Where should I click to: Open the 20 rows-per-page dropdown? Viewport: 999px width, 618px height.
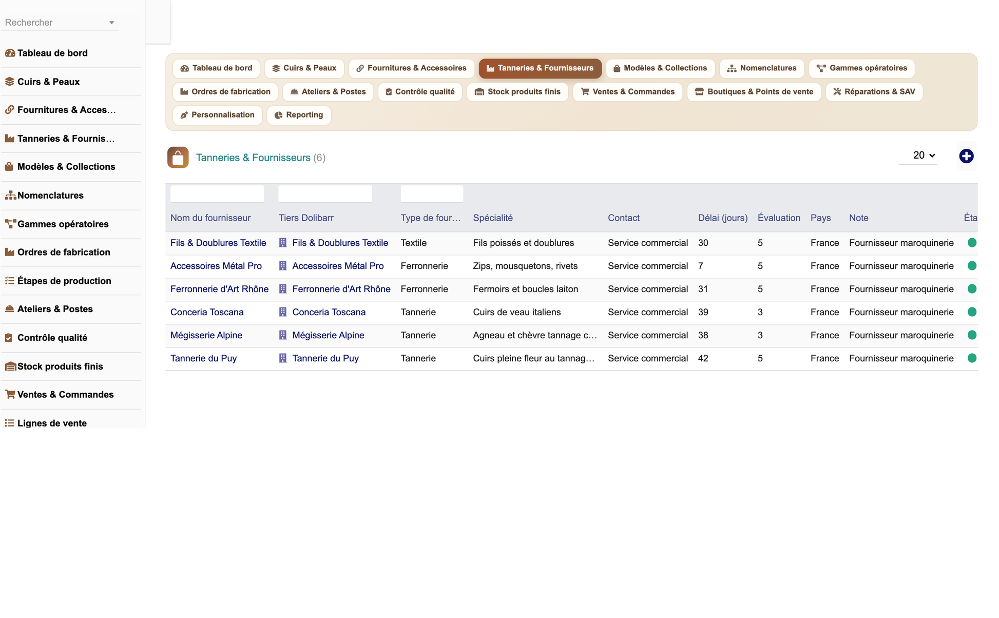(924, 156)
